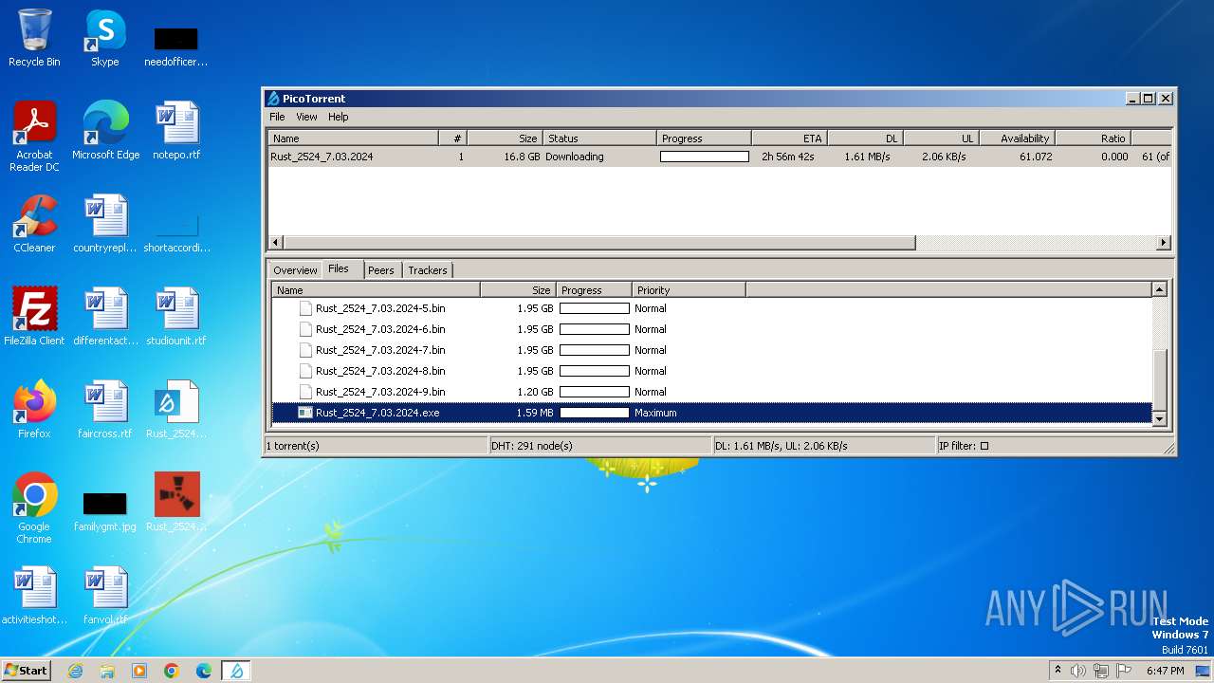Open activitieshot rtf document icon
The height and width of the screenshot is (683, 1214).
[34, 596]
